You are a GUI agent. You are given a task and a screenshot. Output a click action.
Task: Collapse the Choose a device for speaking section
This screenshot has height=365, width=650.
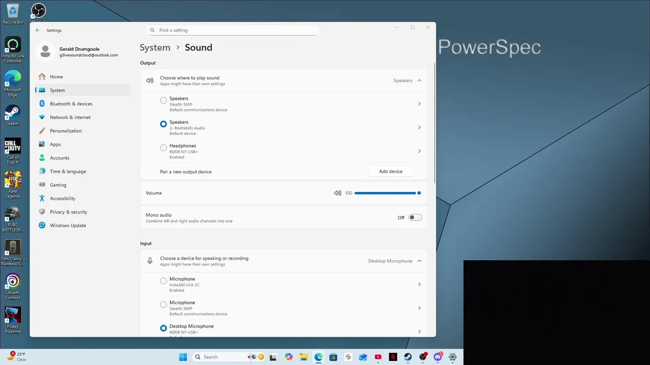click(x=419, y=261)
